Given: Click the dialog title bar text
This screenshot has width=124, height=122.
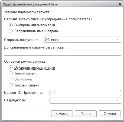Looking at the screenshot, I should point(31,4).
